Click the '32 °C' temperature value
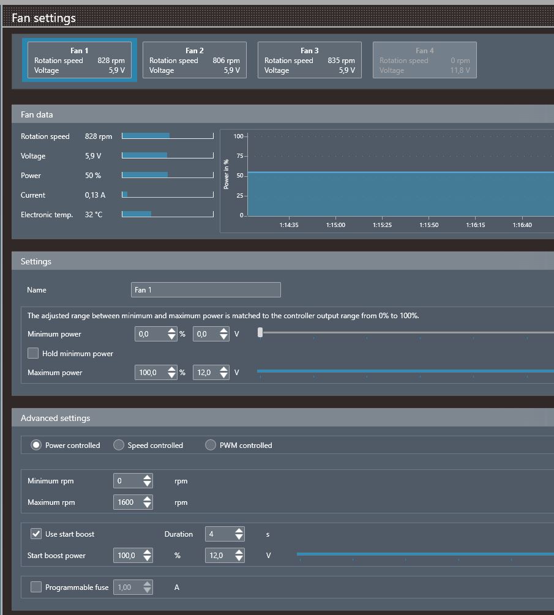The width and height of the screenshot is (554, 615). (x=94, y=215)
